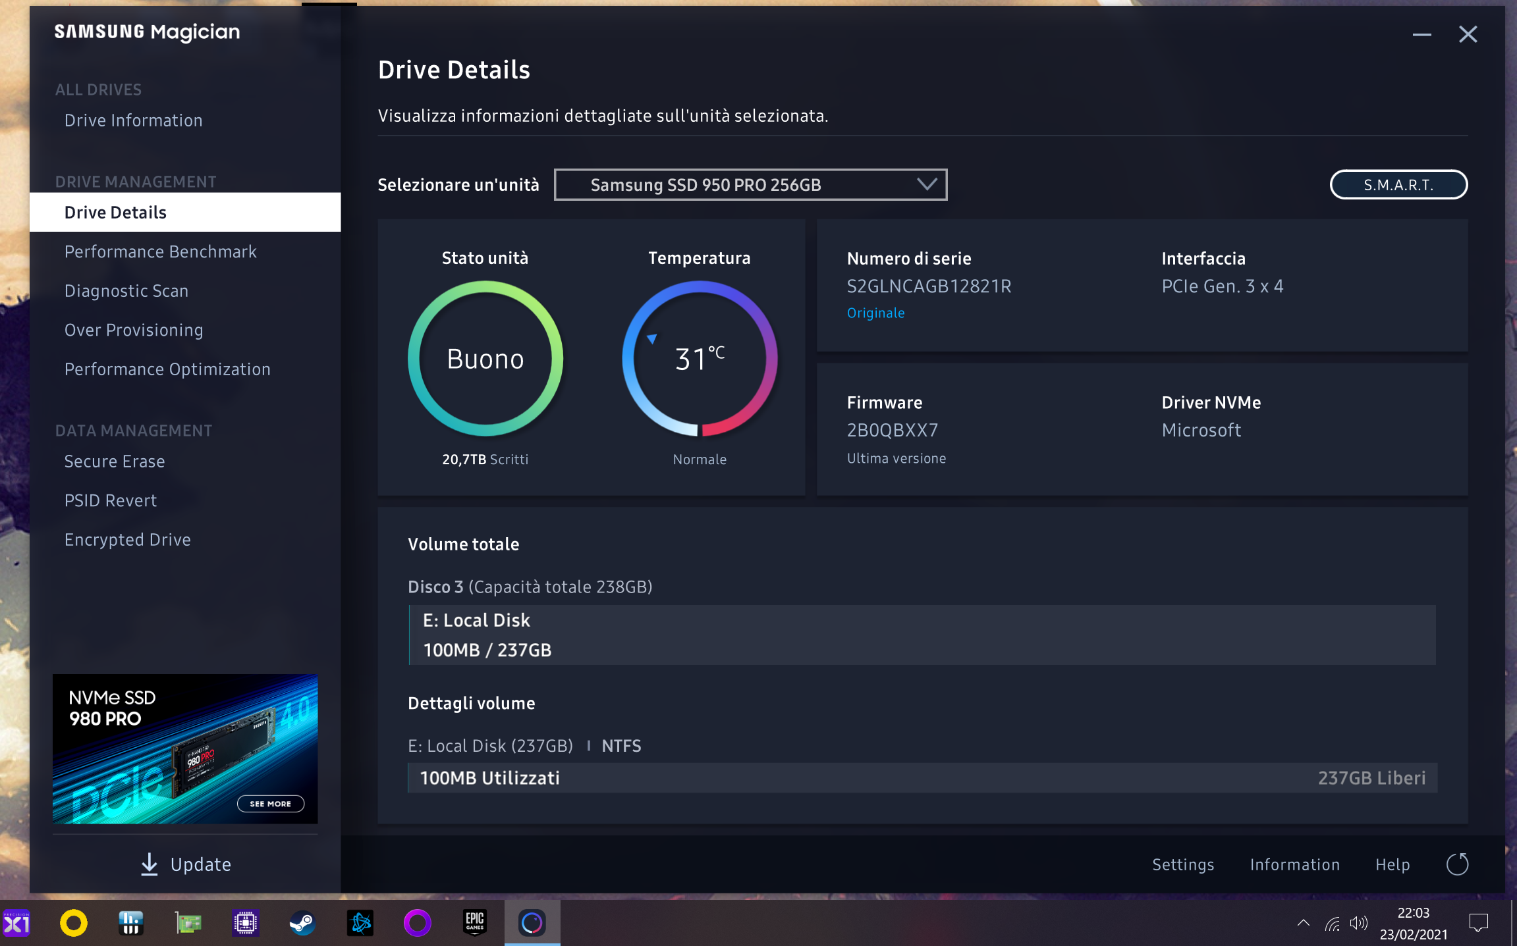Click the Originale link under serial number
This screenshot has width=1517, height=946.
pyautogui.click(x=875, y=313)
